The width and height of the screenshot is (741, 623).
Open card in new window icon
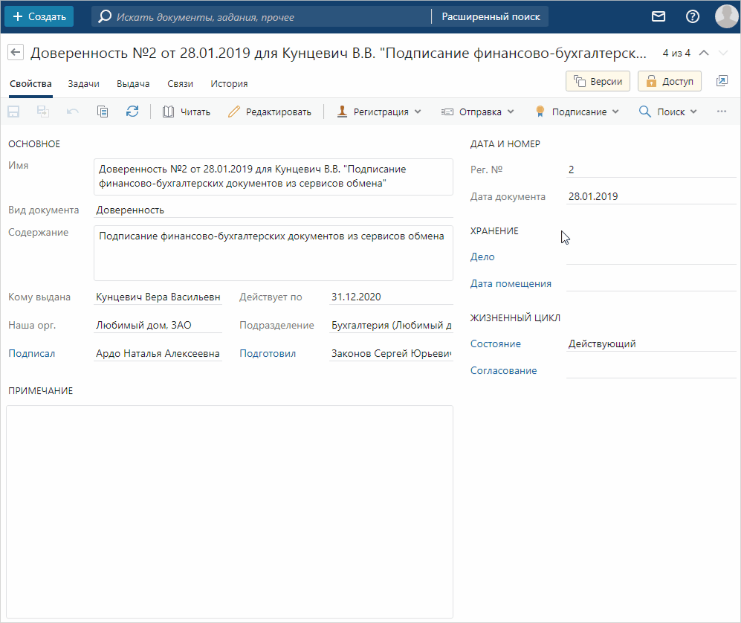pos(722,81)
